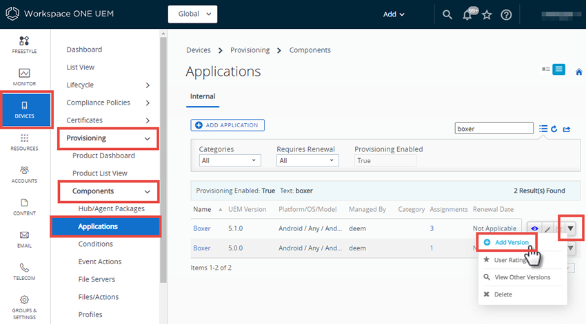
Task: Open the Email section
Action: (24, 239)
